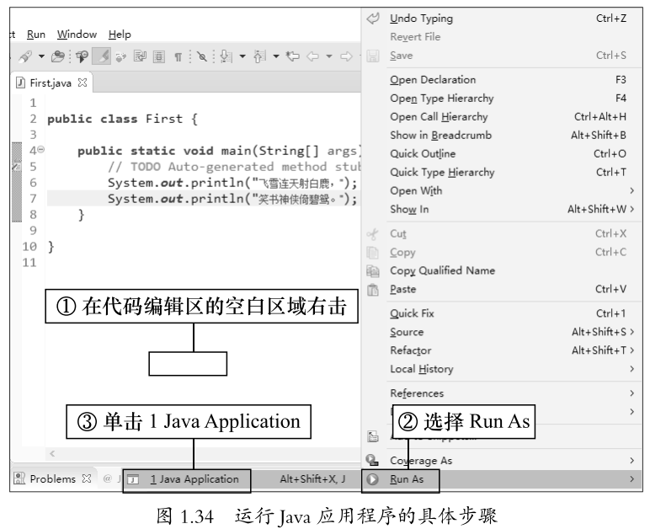Click the horizontal scrollbar left arrow
650x529 pixels.
[x=52, y=453]
